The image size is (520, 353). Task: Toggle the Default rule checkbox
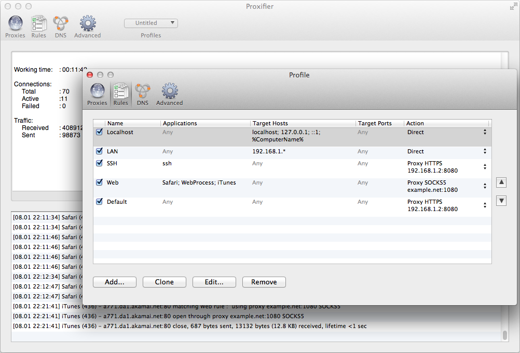click(99, 202)
